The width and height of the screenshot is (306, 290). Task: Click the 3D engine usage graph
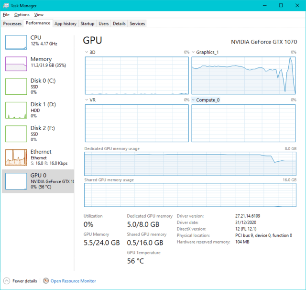(137, 76)
